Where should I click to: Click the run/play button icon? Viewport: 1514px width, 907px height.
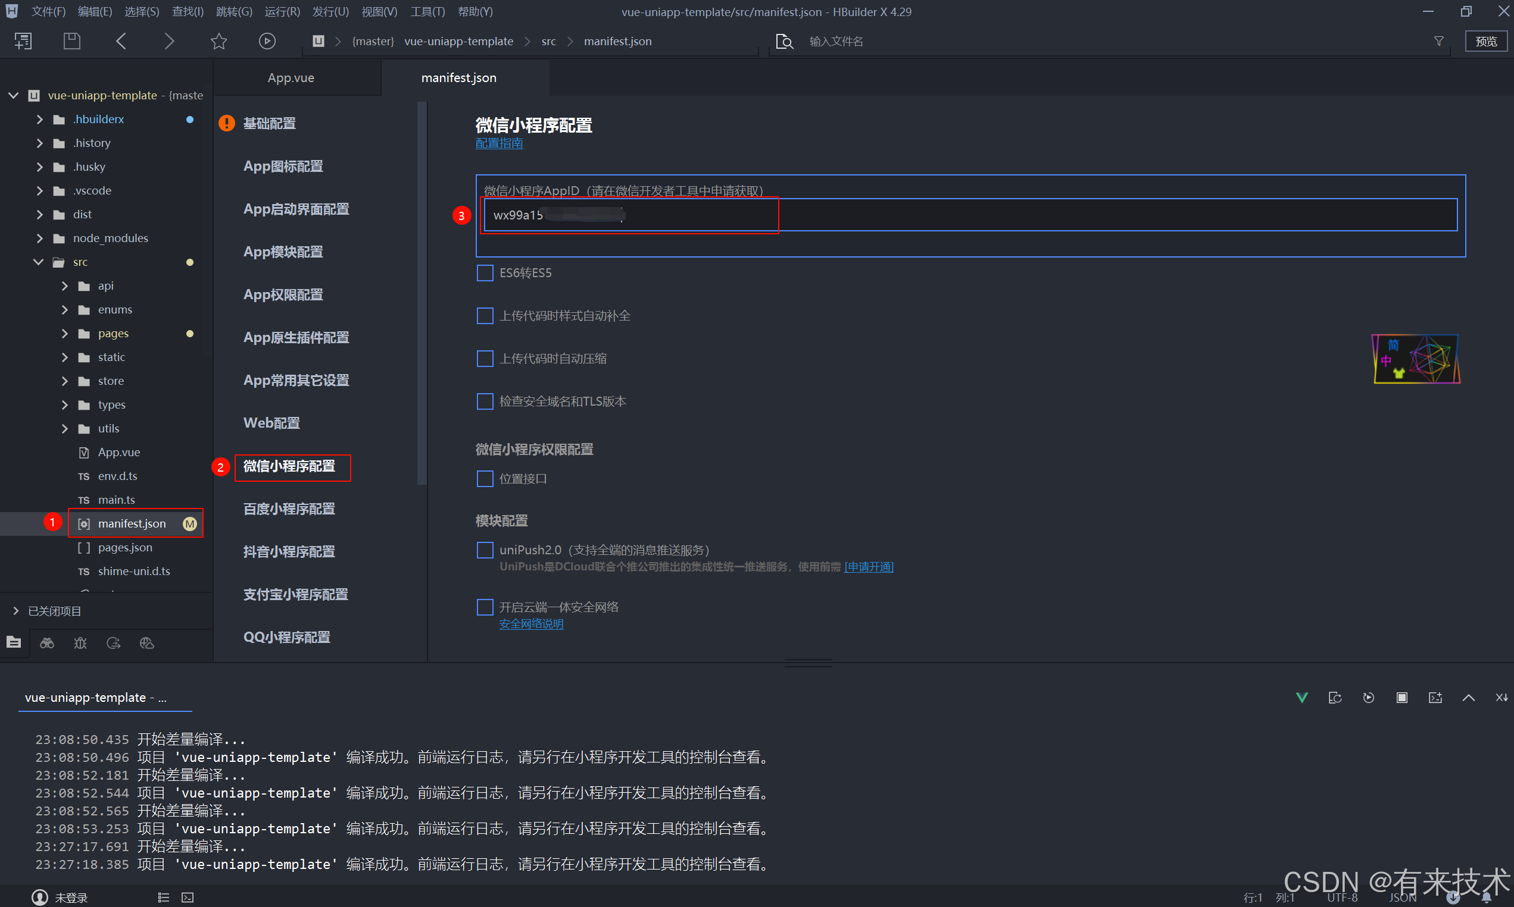267,40
